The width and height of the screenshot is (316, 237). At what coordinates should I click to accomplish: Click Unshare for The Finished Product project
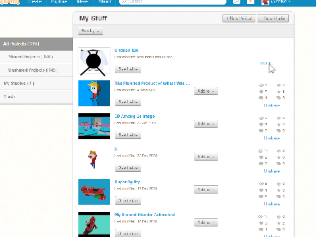click(272, 105)
